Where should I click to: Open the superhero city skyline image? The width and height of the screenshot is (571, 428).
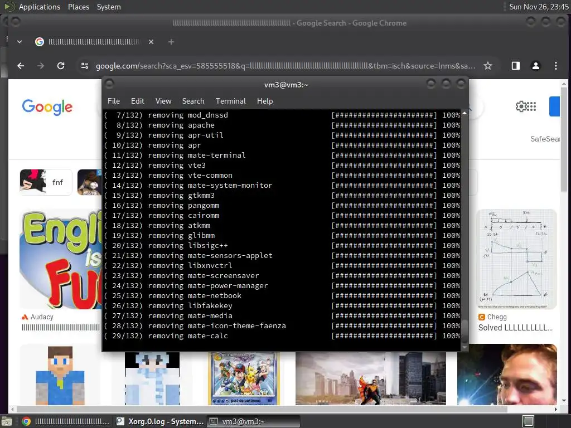pos(371,378)
